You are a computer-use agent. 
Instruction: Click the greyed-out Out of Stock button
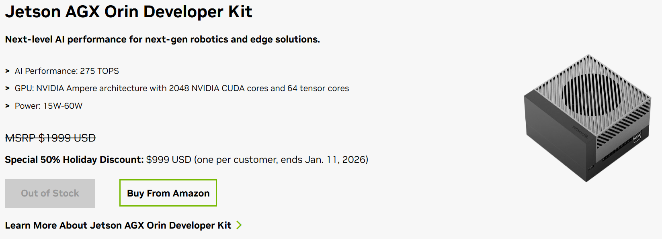[50, 193]
